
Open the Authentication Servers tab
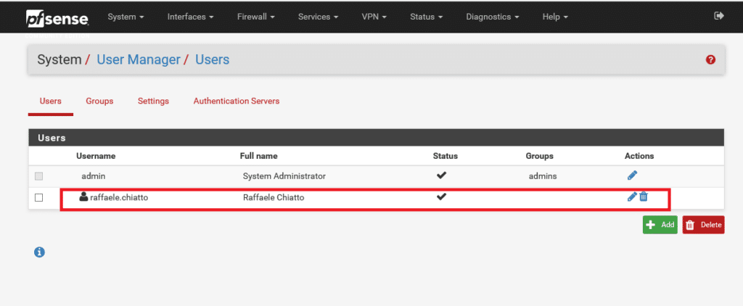[x=237, y=101]
